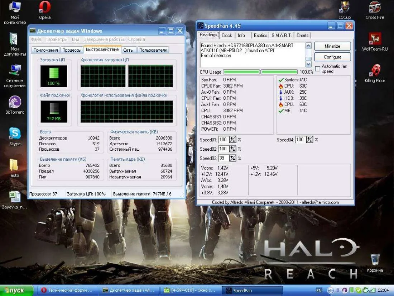Adjust the Speed01 spinner arrows

pos(233,140)
